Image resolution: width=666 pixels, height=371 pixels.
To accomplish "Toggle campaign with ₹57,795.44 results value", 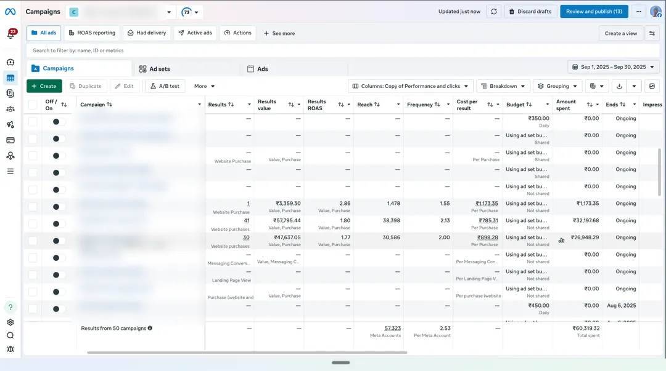I will [x=59, y=224].
